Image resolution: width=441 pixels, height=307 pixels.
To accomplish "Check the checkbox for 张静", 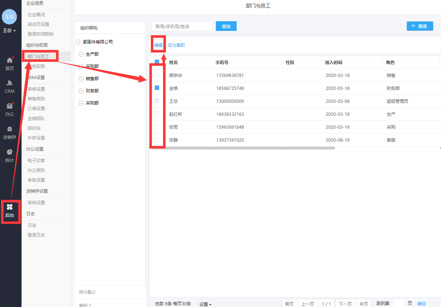I will point(157,139).
